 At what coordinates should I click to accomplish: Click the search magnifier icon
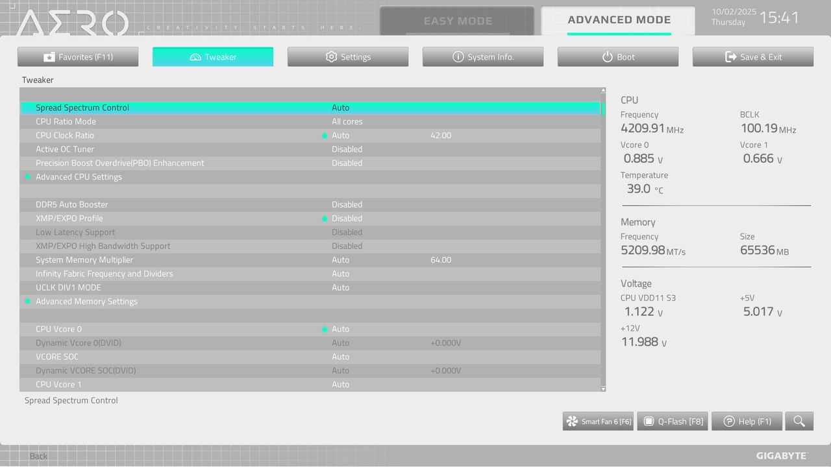[x=799, y=421]
